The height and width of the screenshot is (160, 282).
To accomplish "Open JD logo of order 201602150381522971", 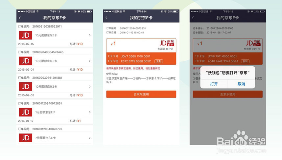I will pos(26,35).
